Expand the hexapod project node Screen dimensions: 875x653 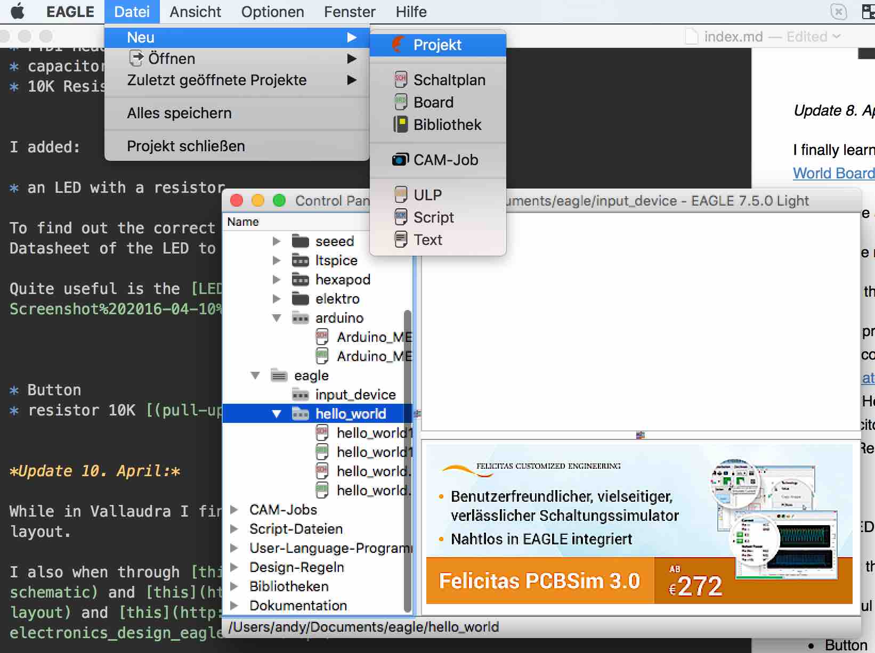pyautogui.click(x=277, y=280)
